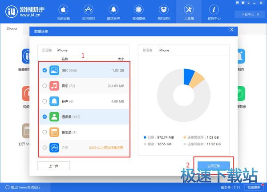Click the 4.09 MB ringtone size
The image size is (267, 192).
point(117,101)
